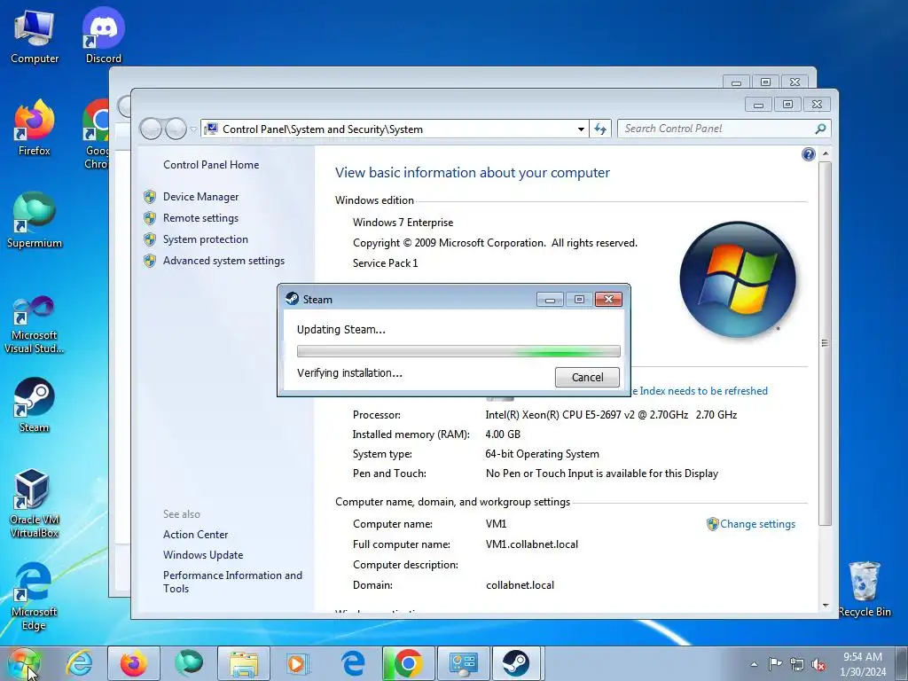Click the muted volume tray icon

point(818,664)
